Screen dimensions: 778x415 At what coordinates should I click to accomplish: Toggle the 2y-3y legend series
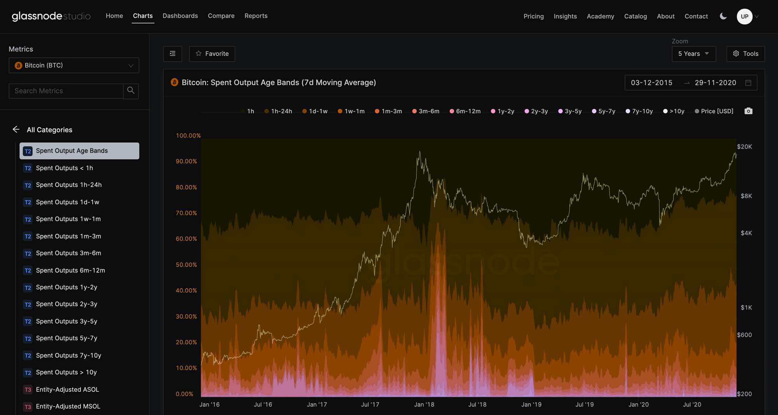click(536, 111)
